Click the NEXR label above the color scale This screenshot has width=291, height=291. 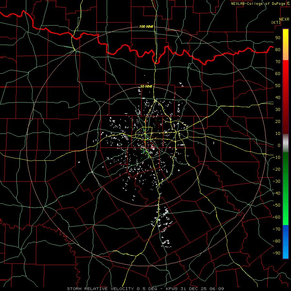point(284,19)
